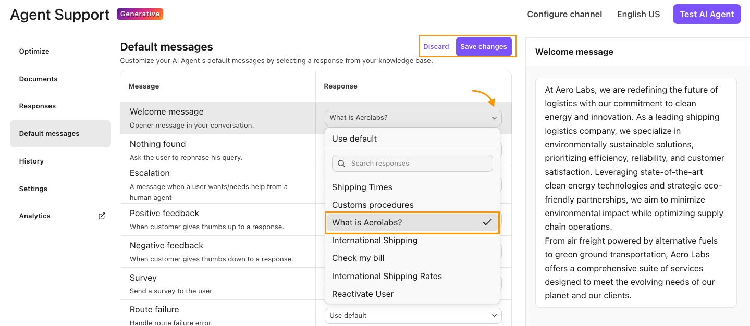Screen dimensions: 750x326
Task: Click the Welcome message preview panel title
Action: point(574,52)
